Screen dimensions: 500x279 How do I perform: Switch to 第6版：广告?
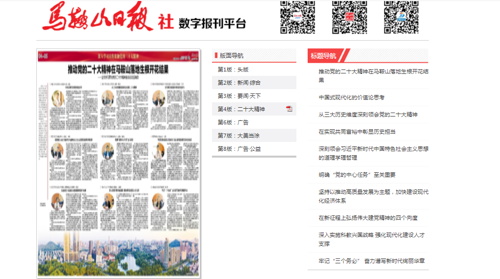coord(233,122)
